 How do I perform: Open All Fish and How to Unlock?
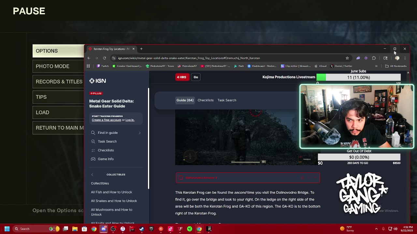pos(111,192)
